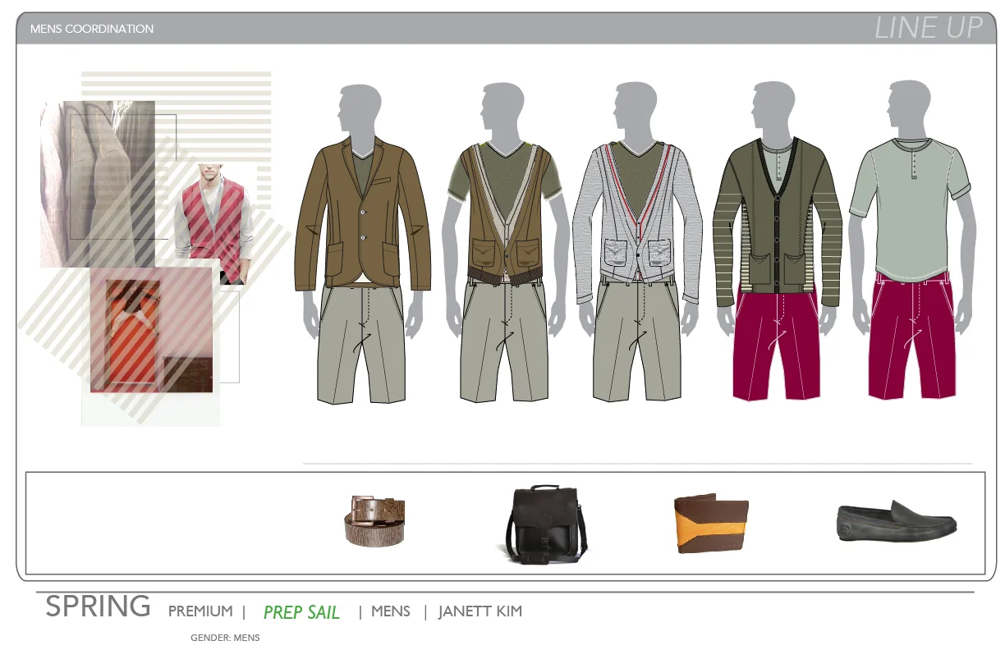Select the striped-sleeve olive cardigan figure

777,240
